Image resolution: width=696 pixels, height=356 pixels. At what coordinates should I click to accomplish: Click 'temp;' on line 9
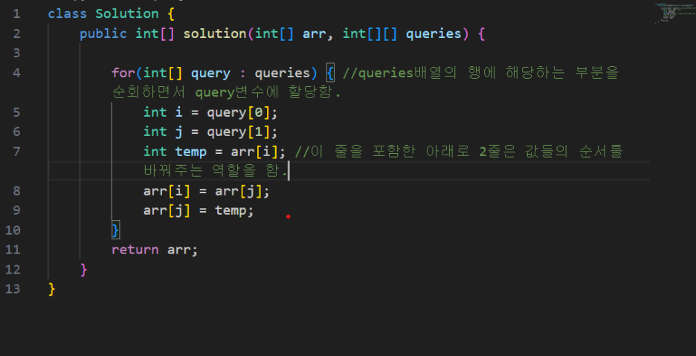[x=234, y=210]
